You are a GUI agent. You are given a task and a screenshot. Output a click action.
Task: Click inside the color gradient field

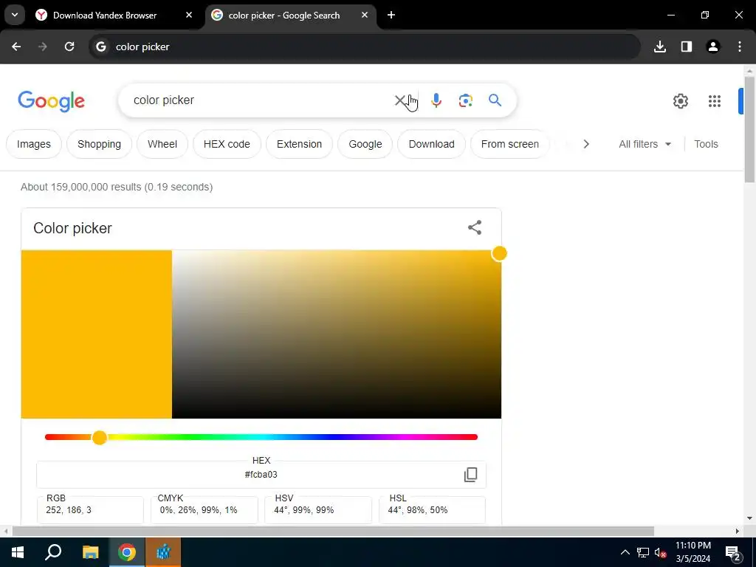coord(337,334)
